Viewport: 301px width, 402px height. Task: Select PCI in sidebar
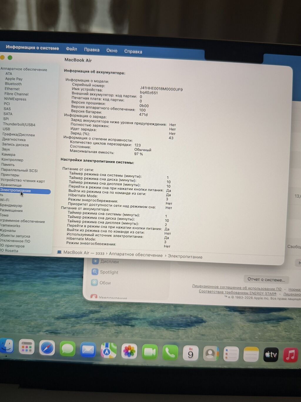coord(7,104)
